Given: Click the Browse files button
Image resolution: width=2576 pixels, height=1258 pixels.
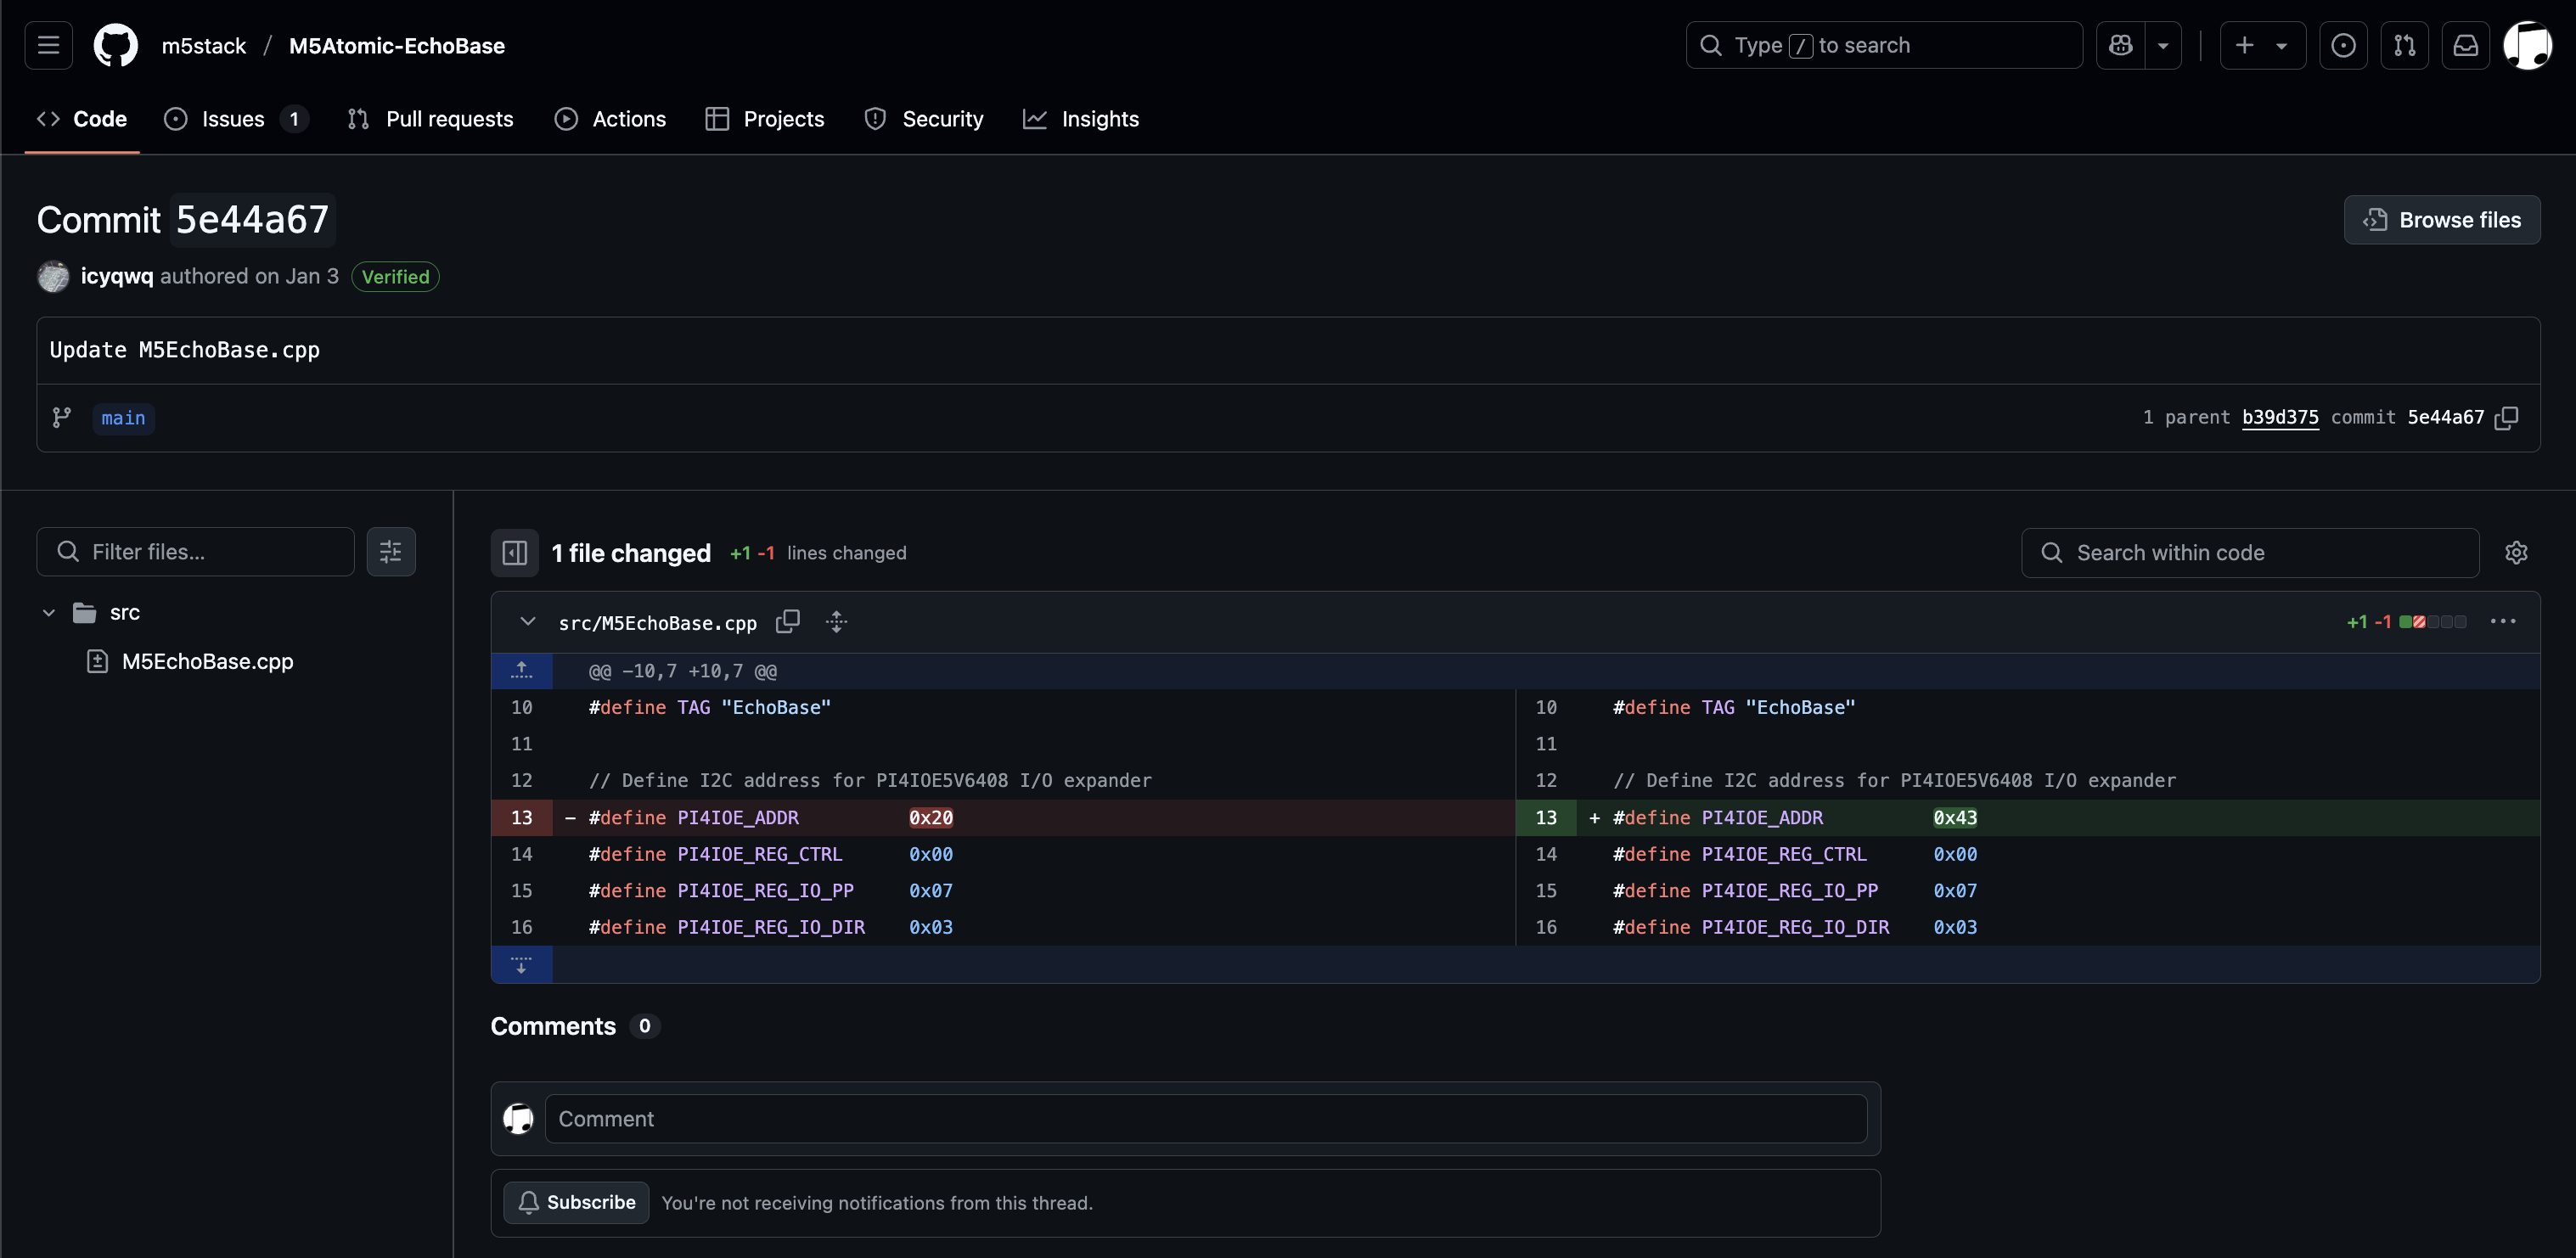Looking at the screenshot, I should [x=2441, y=220].
